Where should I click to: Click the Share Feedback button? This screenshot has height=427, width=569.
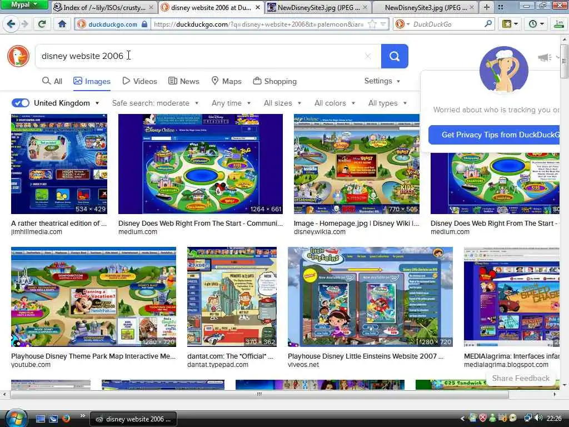coord(521,378)
